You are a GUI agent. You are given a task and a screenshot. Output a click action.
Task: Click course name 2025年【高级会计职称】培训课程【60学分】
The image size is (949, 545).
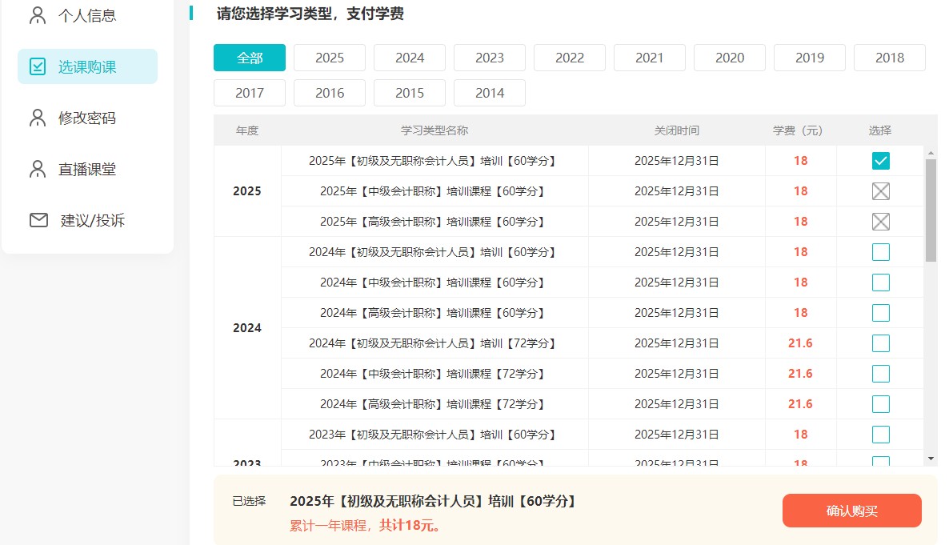coord(432,222)
